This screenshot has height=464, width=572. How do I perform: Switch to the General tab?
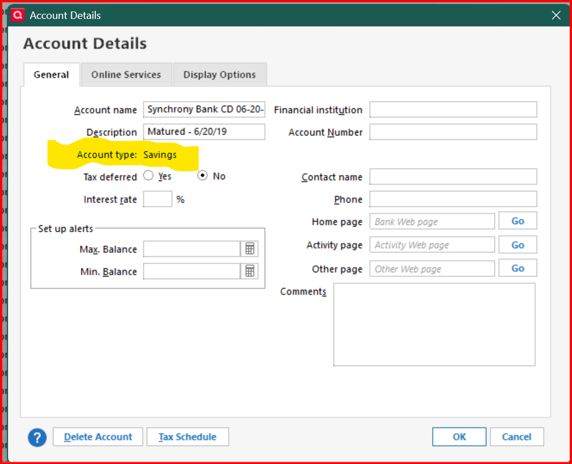(x=52, y=75)
